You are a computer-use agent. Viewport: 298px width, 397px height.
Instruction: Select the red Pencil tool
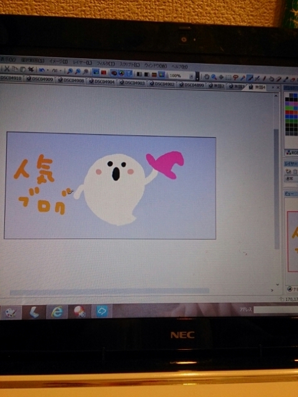point(264,79)
